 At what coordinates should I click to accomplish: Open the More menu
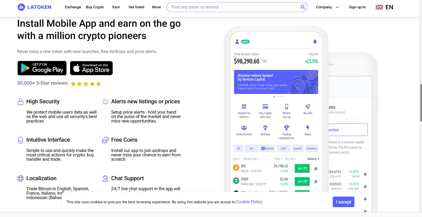tap(156, 7)
